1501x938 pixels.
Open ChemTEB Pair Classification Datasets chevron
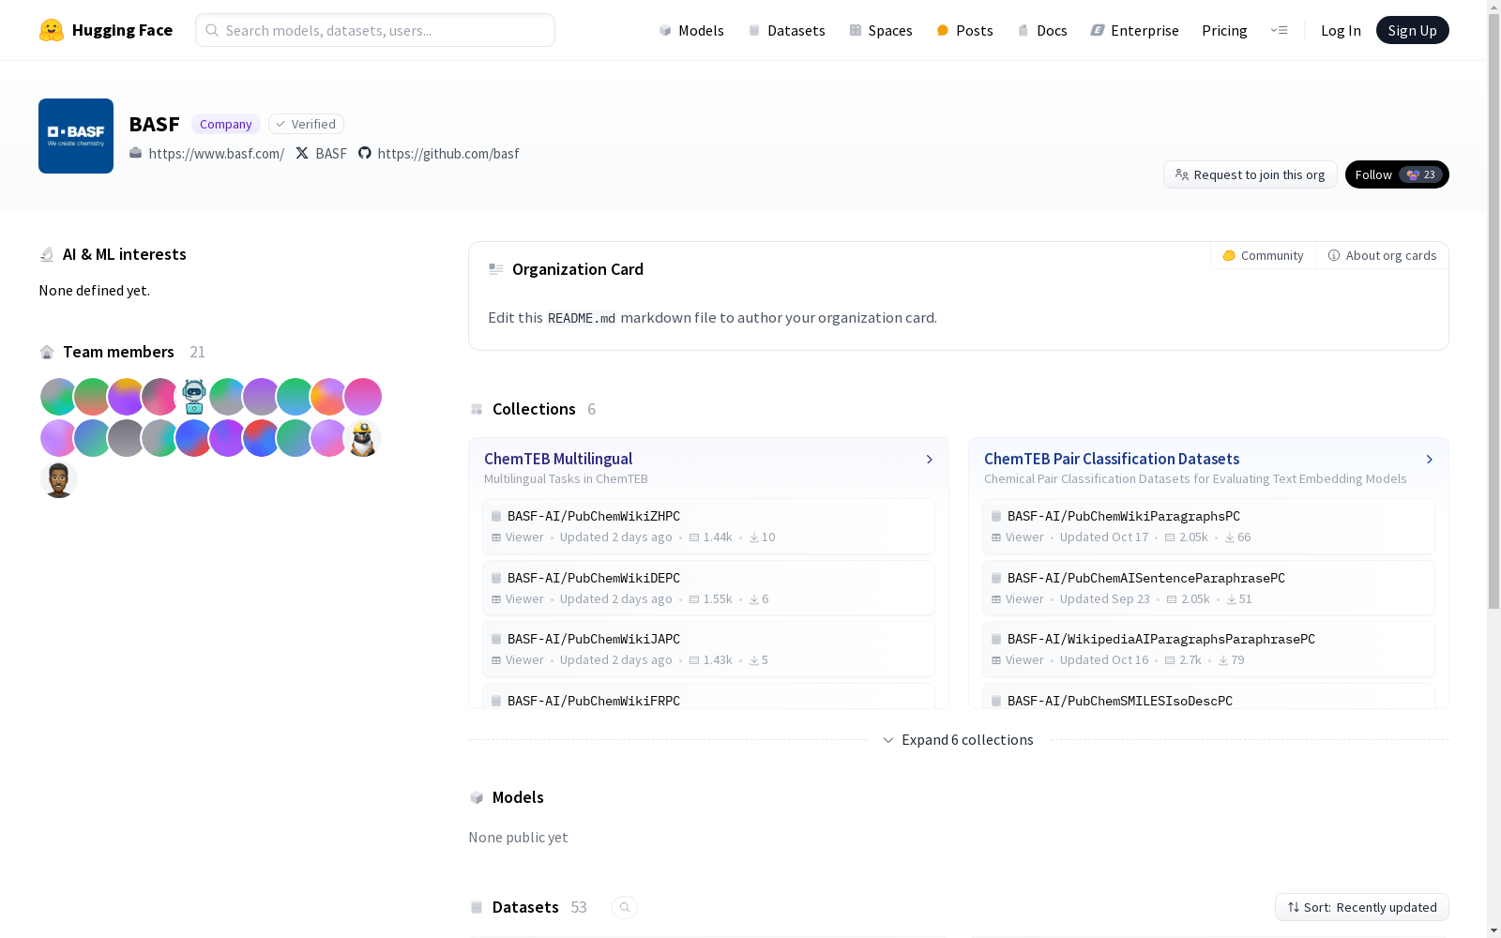pyautogui.click(x=1430, y=460)
